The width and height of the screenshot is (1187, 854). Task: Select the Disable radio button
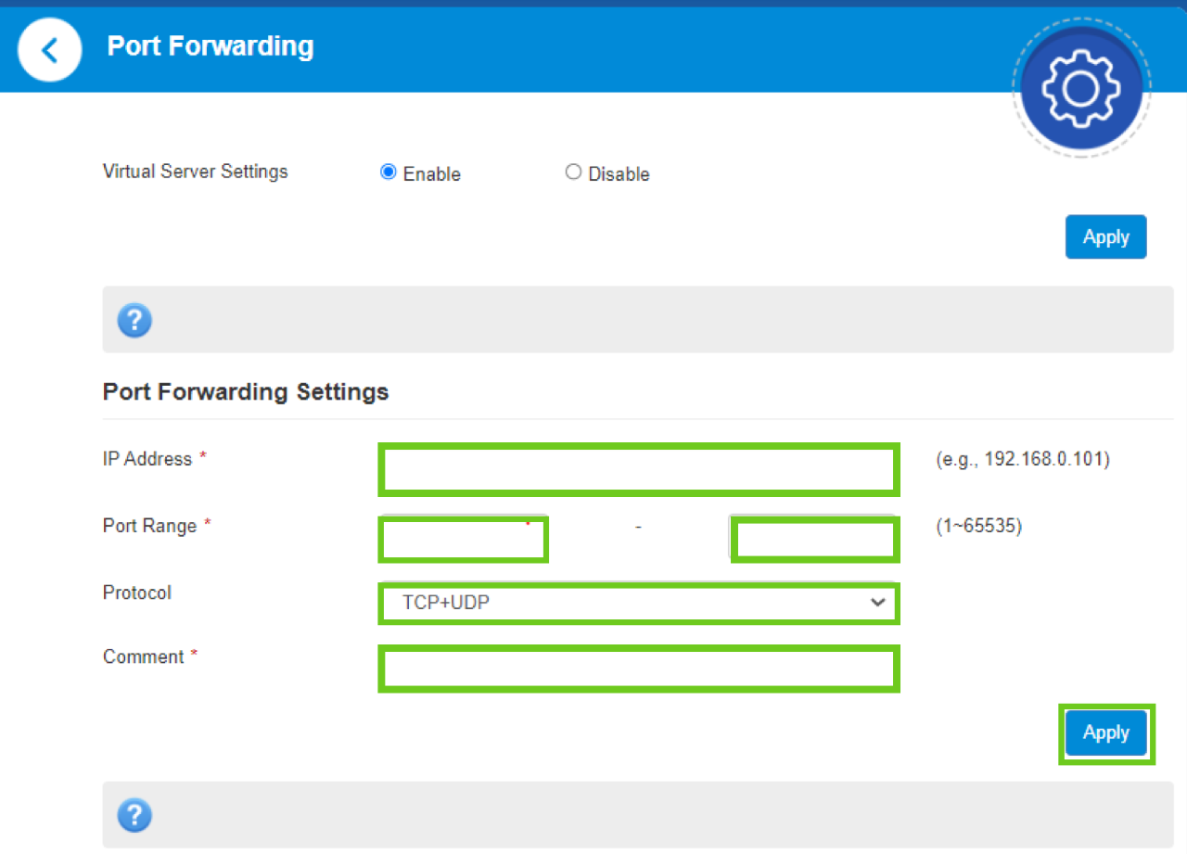573,172
